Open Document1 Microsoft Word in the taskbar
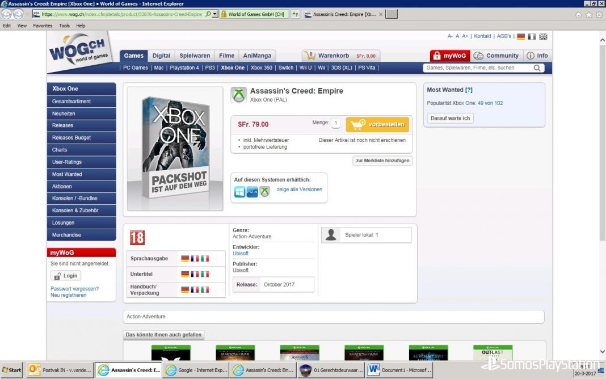The width and height of the screenshot is (606, 379). 399,370
